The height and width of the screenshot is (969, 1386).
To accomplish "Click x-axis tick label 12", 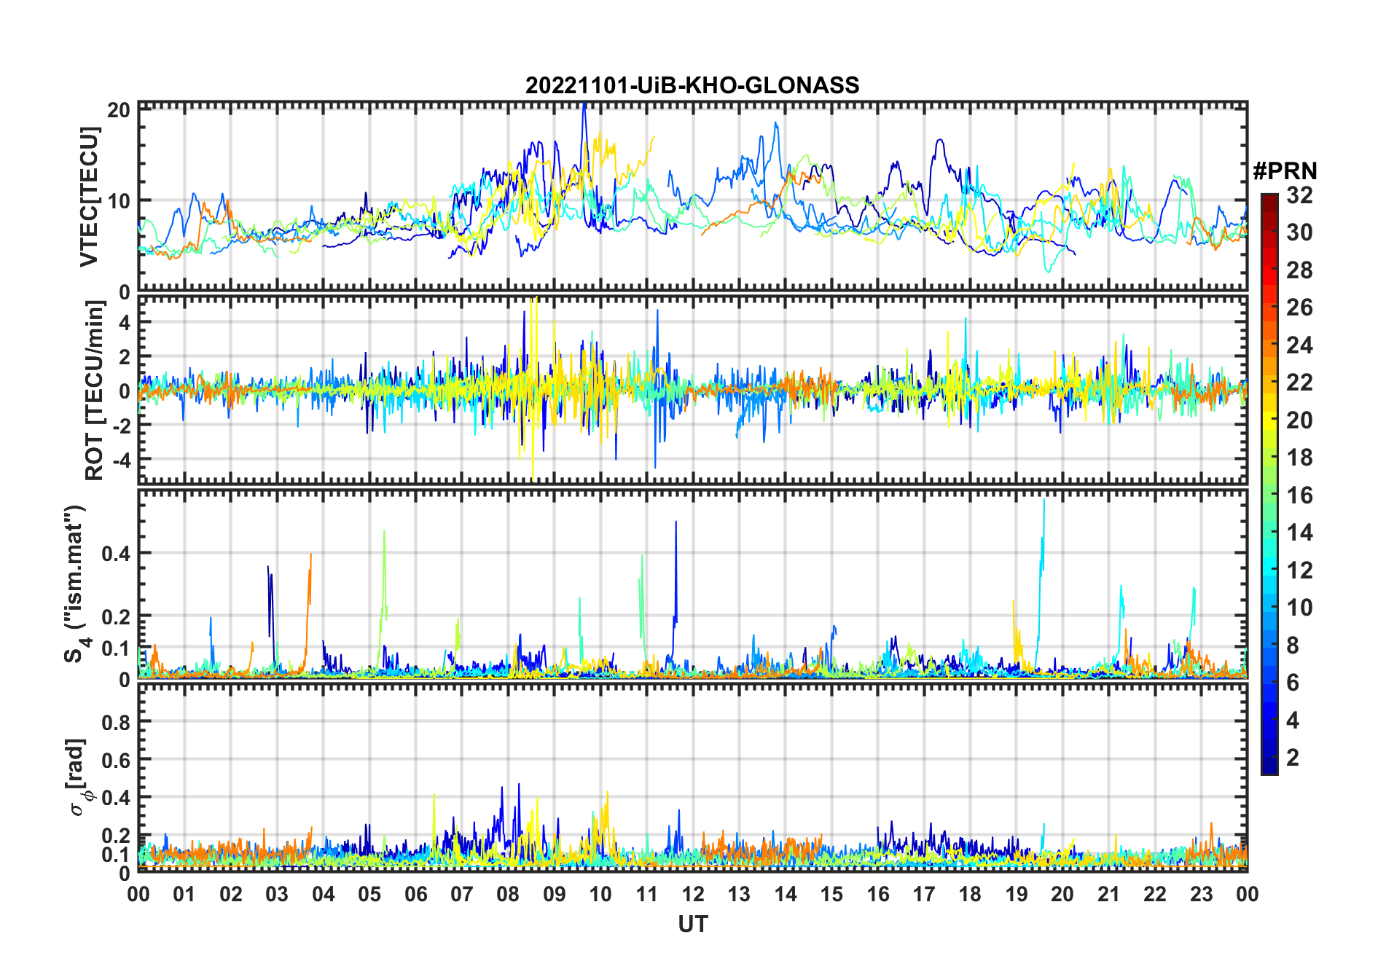I will [x=693, y=894].
